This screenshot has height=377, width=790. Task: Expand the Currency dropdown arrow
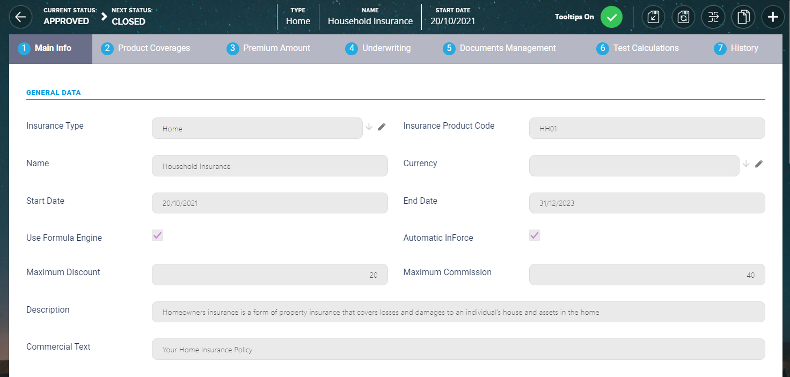point(746,164)
